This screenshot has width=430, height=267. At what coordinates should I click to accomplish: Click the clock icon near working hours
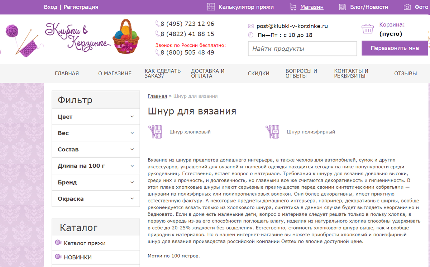click(251, 35)
